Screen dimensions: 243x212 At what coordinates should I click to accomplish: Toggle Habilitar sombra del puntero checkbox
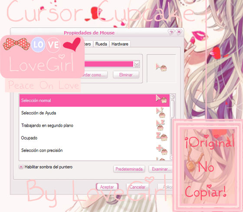pyautogui.click(x=21, y=167)
